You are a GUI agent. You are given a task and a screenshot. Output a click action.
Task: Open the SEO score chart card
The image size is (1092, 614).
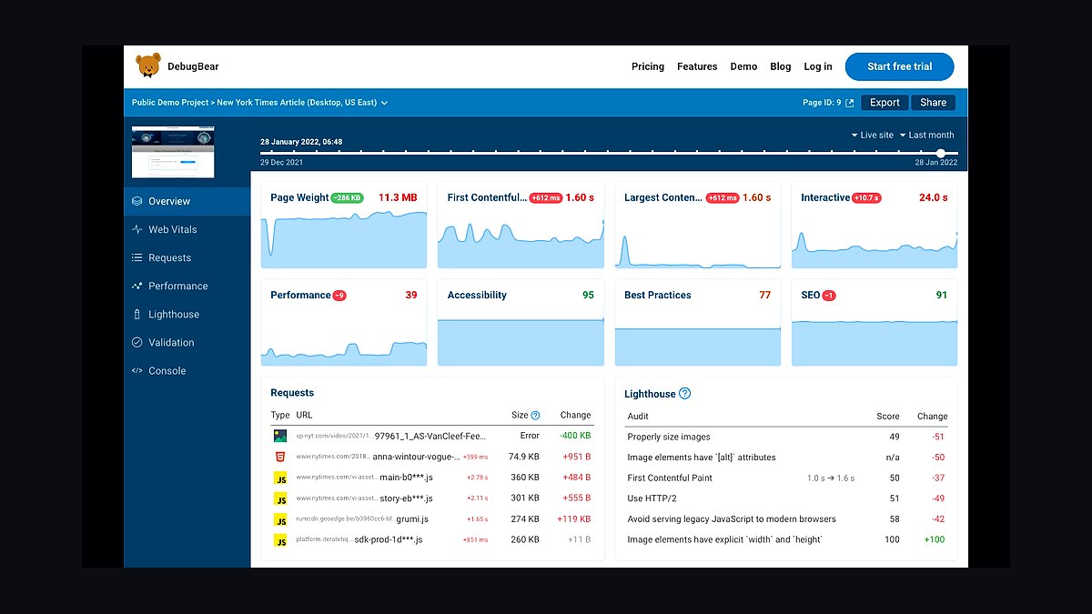click(875, 323)
